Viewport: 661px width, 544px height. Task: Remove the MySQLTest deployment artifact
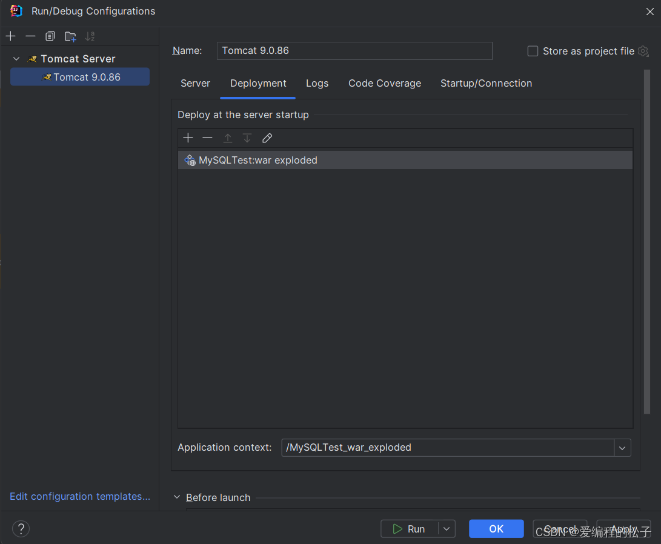pos(207,138)
